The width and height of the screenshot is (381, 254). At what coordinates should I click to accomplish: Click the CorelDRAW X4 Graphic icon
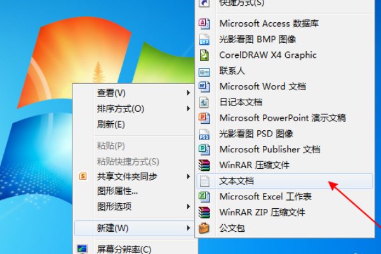tap(204, 55)
